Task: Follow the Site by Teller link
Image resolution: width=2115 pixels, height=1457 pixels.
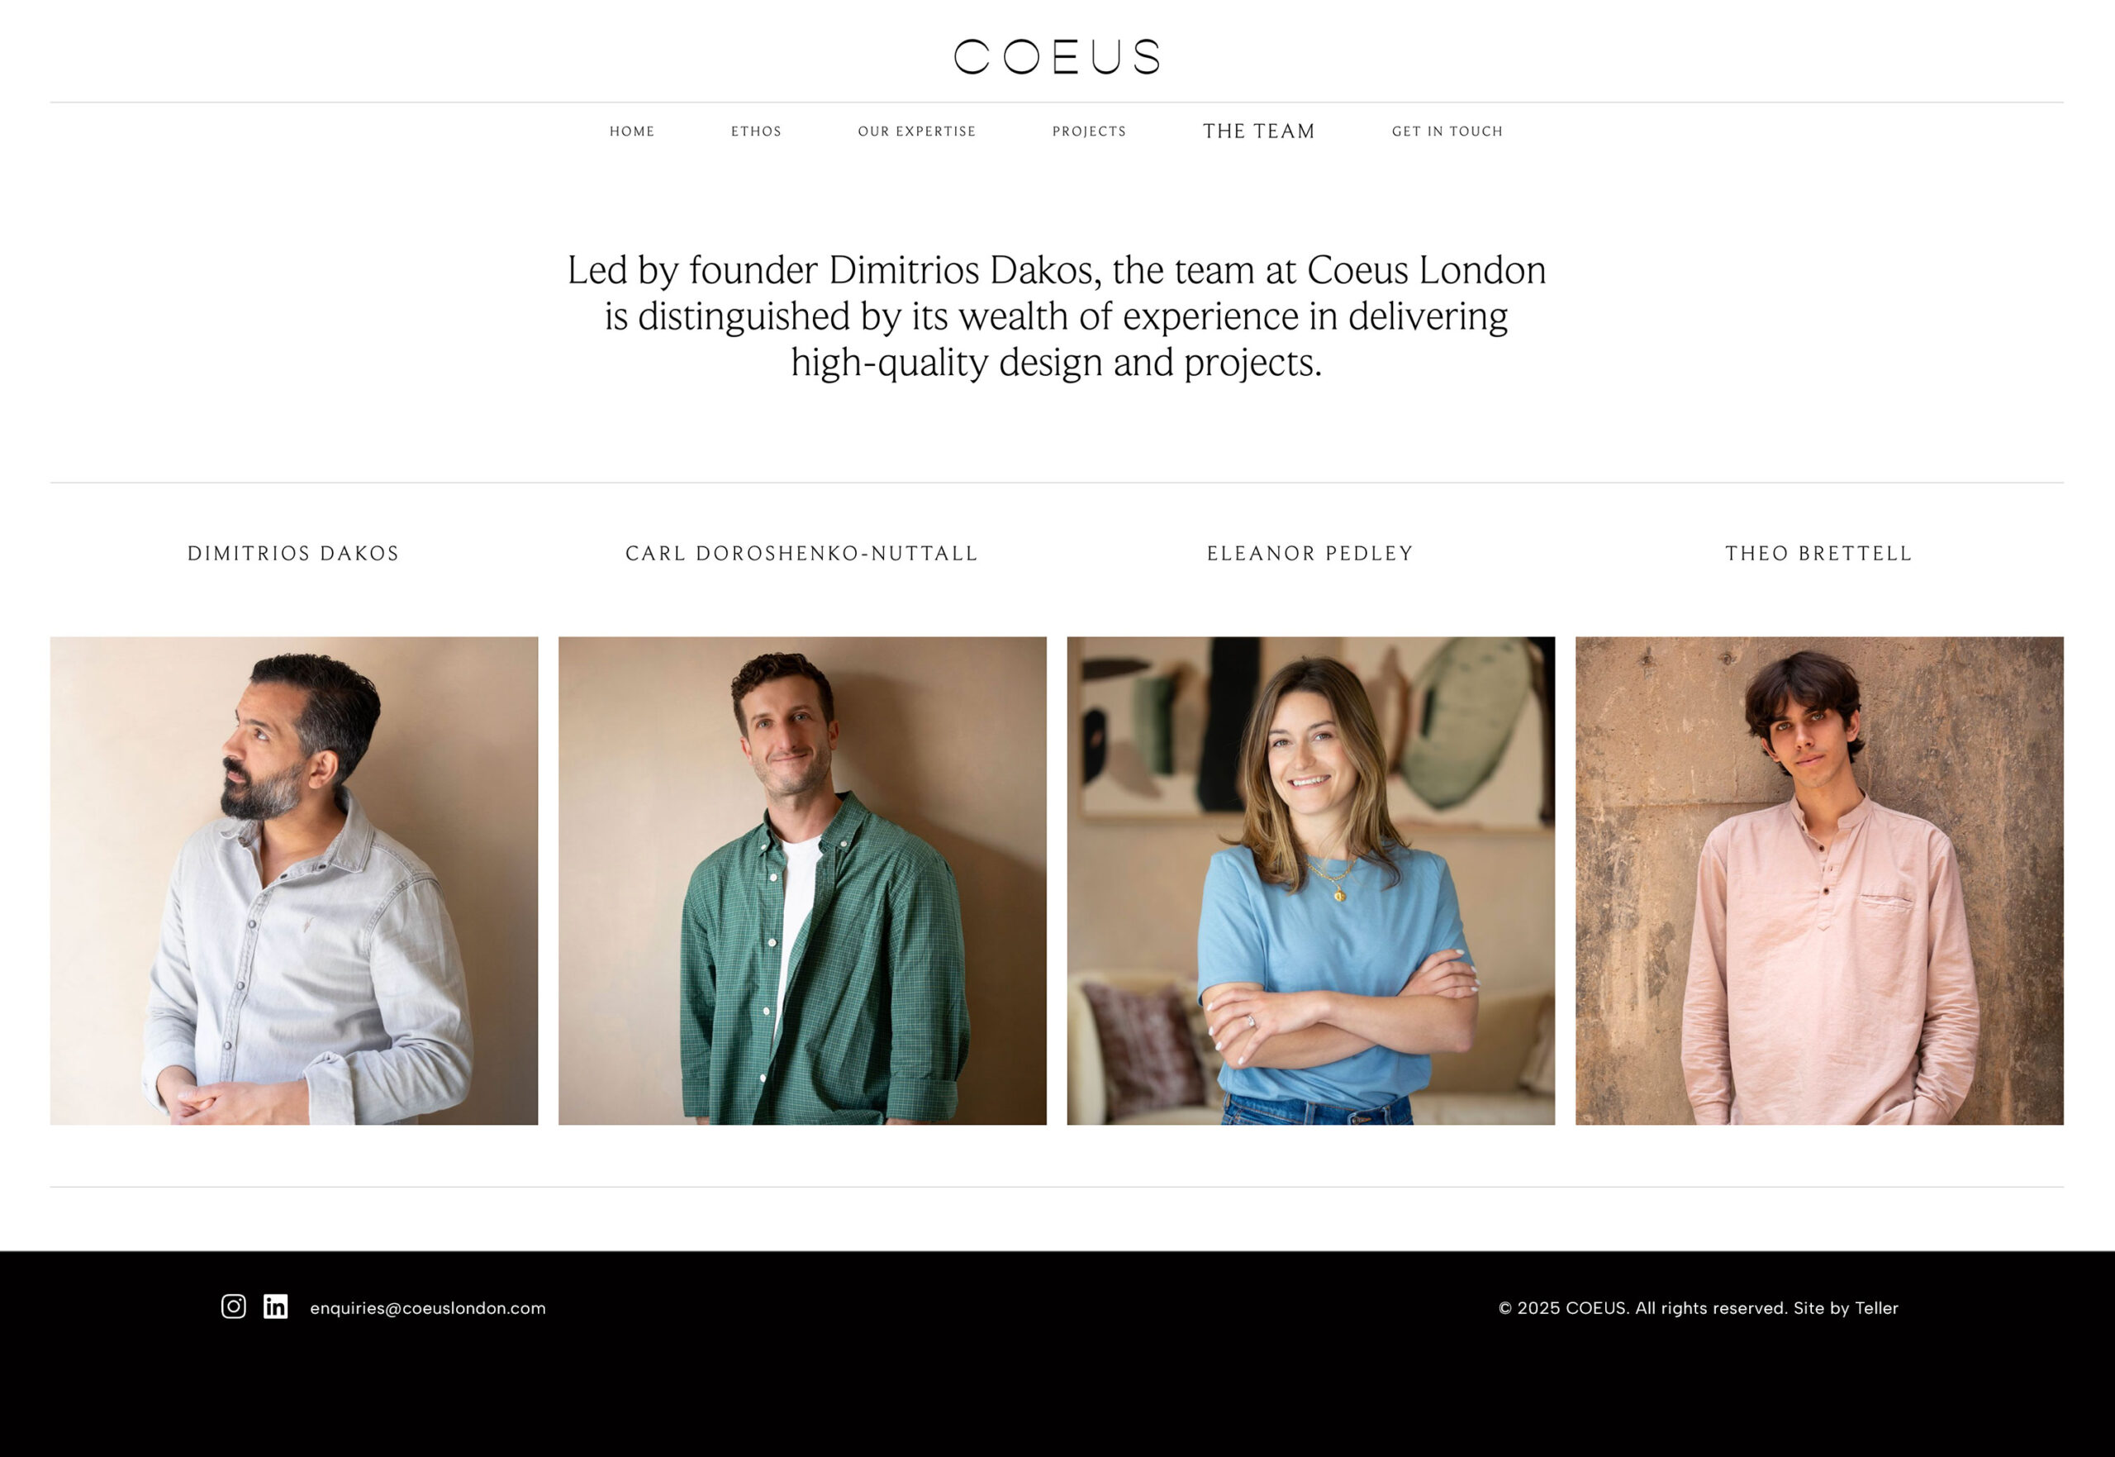Action: pos(1846,1308)
